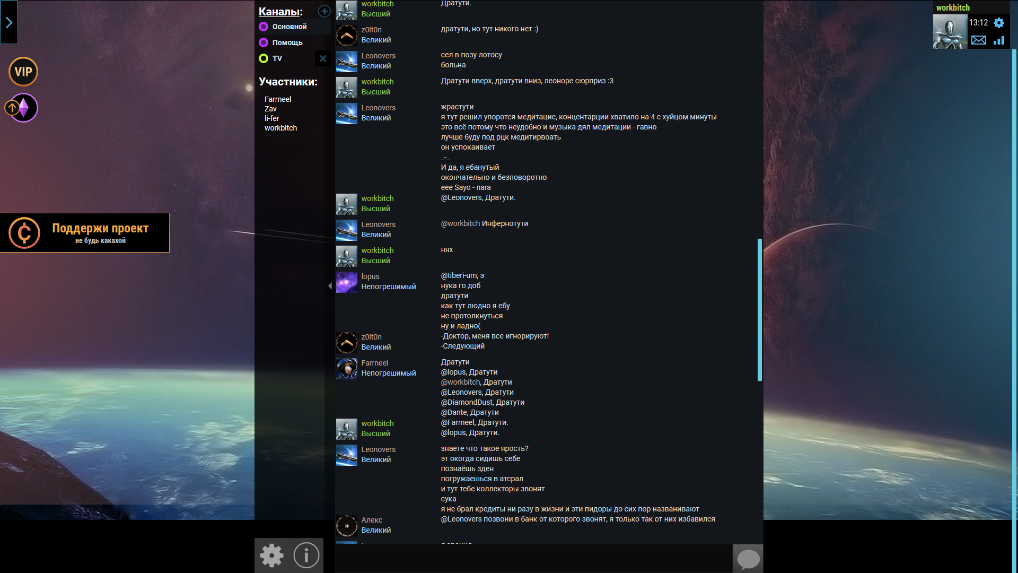Viewport: 1018px width, 573px height.
Task: Click the message input field
Action: click(533, 558)
